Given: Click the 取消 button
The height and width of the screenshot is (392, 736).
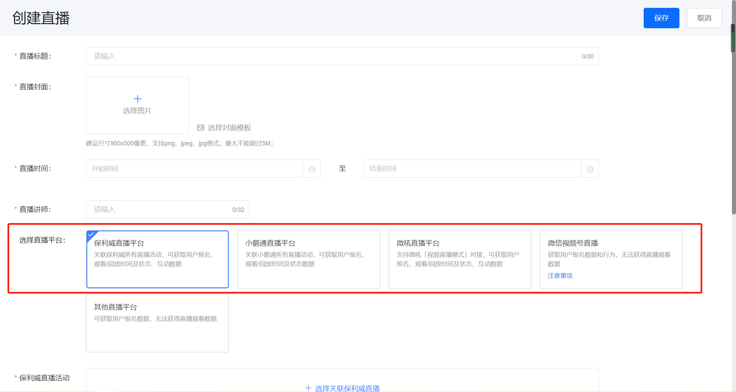Looking at the screenshot, I should tap(704, 18).
